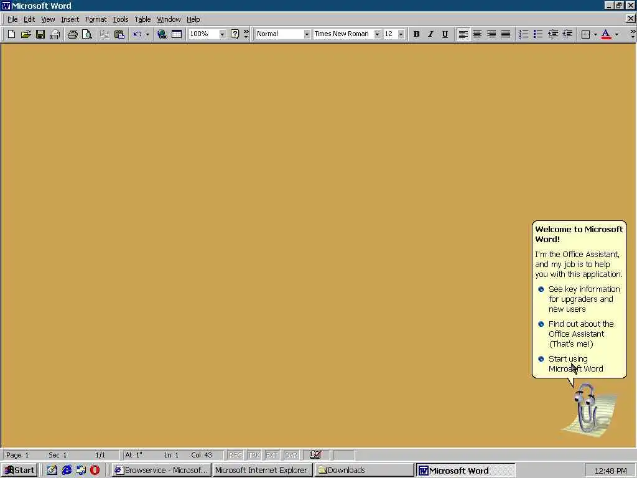637x478 pixels.
Task: Show more Formatting toolbar buttons chevron
Action: point(633,34)
